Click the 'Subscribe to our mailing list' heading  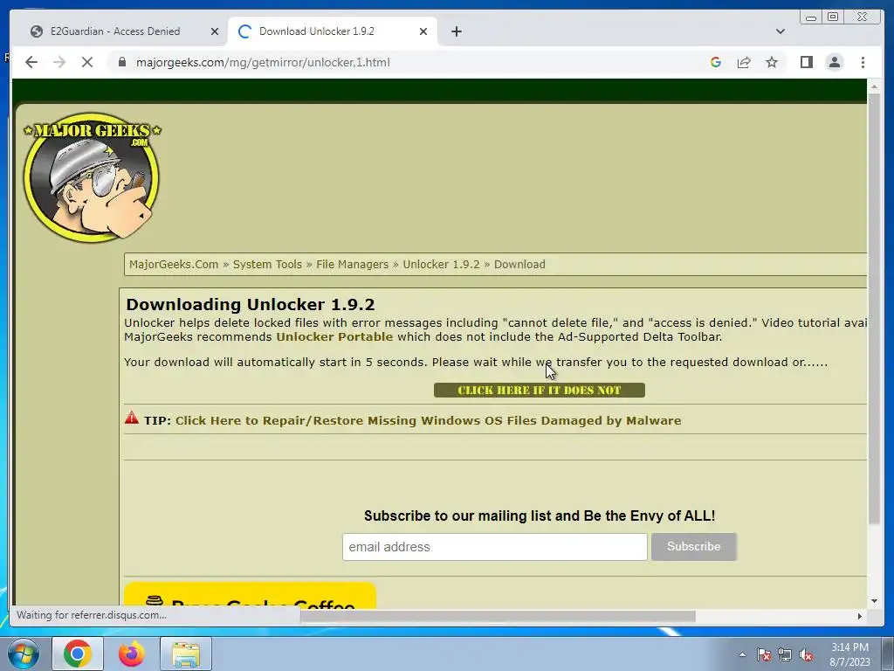[540, 515]
